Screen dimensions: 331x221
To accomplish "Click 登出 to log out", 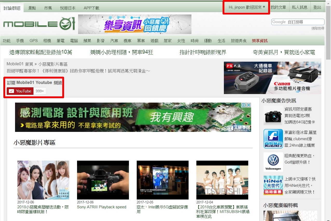I will pos(317,7).
